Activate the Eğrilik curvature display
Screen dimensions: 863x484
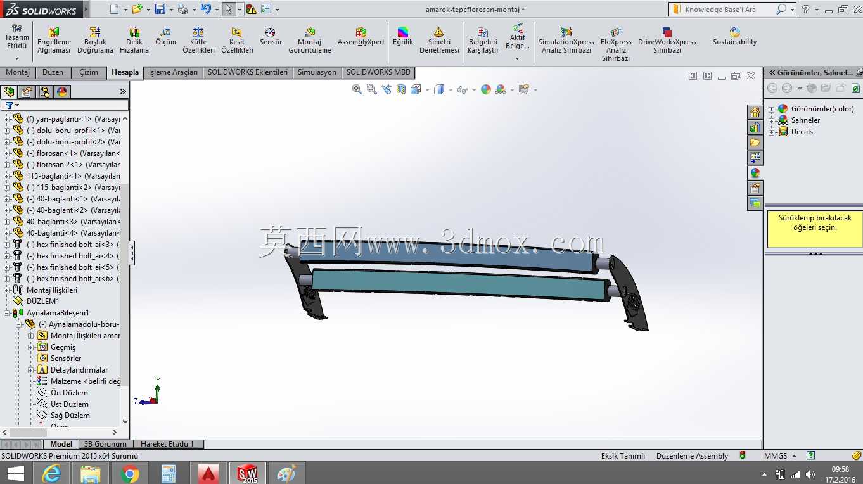[x=402, y=36]
